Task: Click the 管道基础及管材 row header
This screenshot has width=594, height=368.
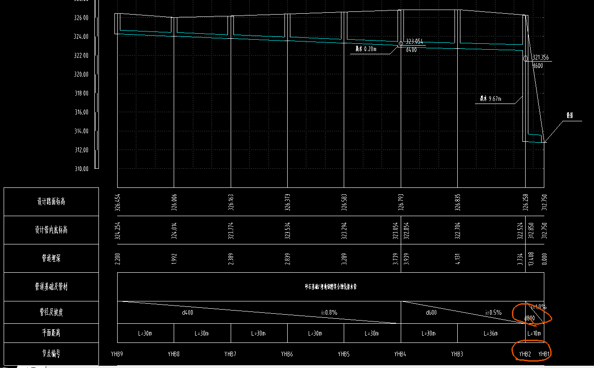Action: point(51,287)
